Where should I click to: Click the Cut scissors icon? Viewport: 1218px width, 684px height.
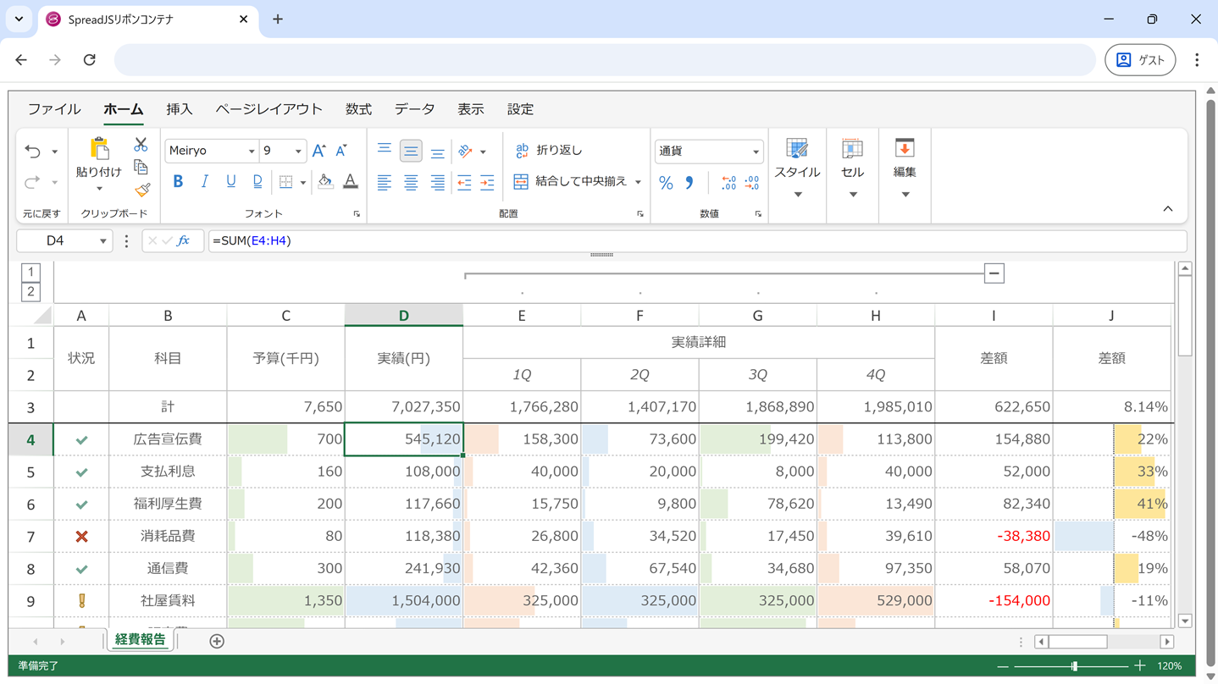[141, 145]
